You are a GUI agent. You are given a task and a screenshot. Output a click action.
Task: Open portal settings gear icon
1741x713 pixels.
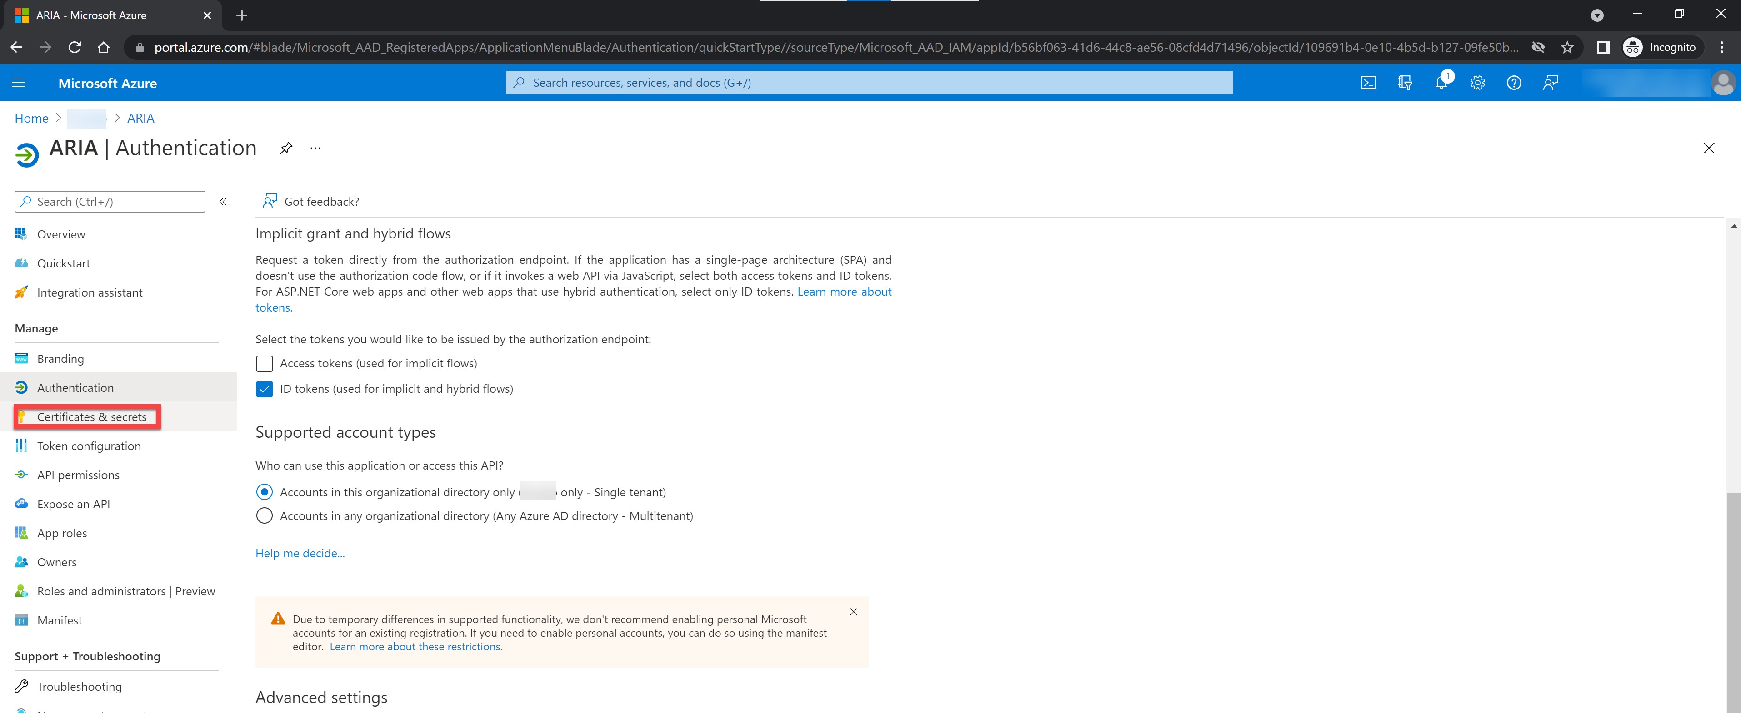(1477, 82)
